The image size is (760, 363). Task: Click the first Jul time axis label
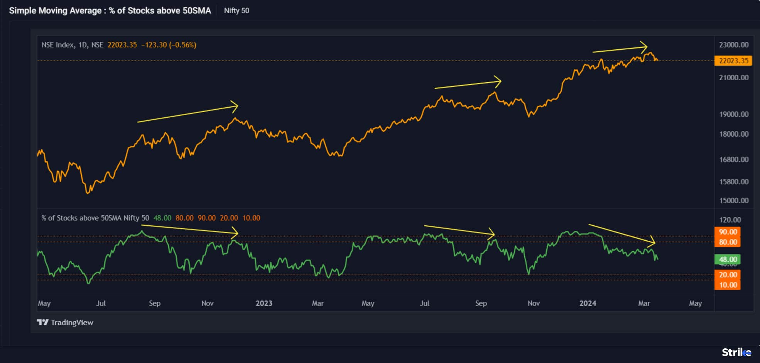(x=101, y=304)
